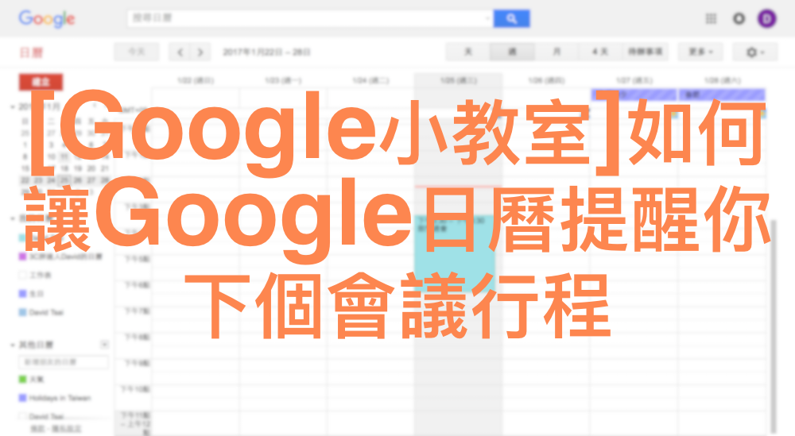Image resolution: width=795 pixels, height=436 pixels.
Task: Toggle the green 天氣 calendar checkbox
Action: coord(22,380)
